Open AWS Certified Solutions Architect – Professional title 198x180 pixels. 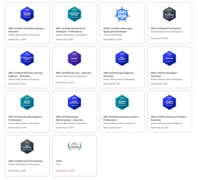[122, 118]
